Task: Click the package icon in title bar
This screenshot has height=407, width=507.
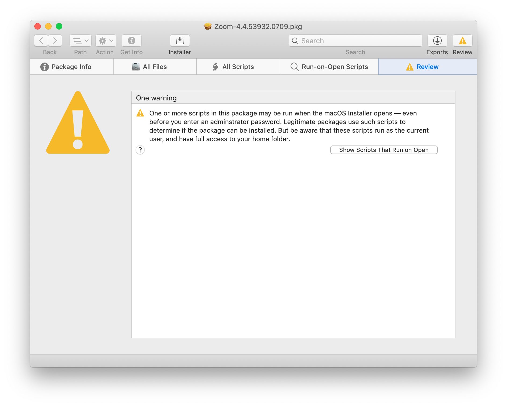Action: [208, 26]
